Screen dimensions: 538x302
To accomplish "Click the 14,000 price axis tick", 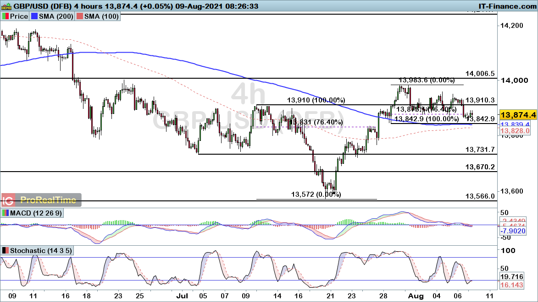I will (514, 80).
